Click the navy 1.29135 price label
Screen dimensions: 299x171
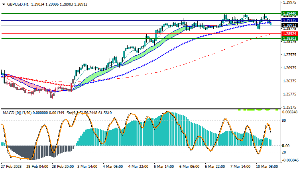pos(289,20)
